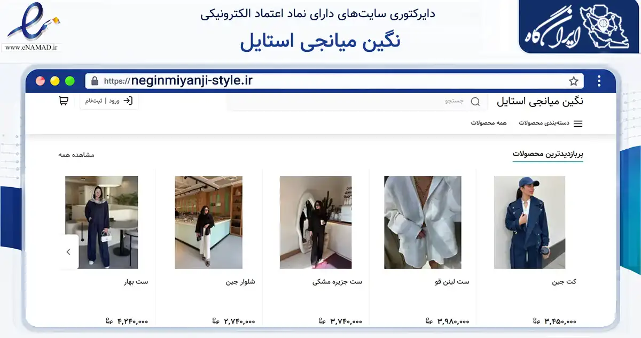The height and width of the screenshot is (338, 641).
Task: Click the ۲,۷۴۰,۰۰۰ price of شلوار جین
Action: pos(239,321)
